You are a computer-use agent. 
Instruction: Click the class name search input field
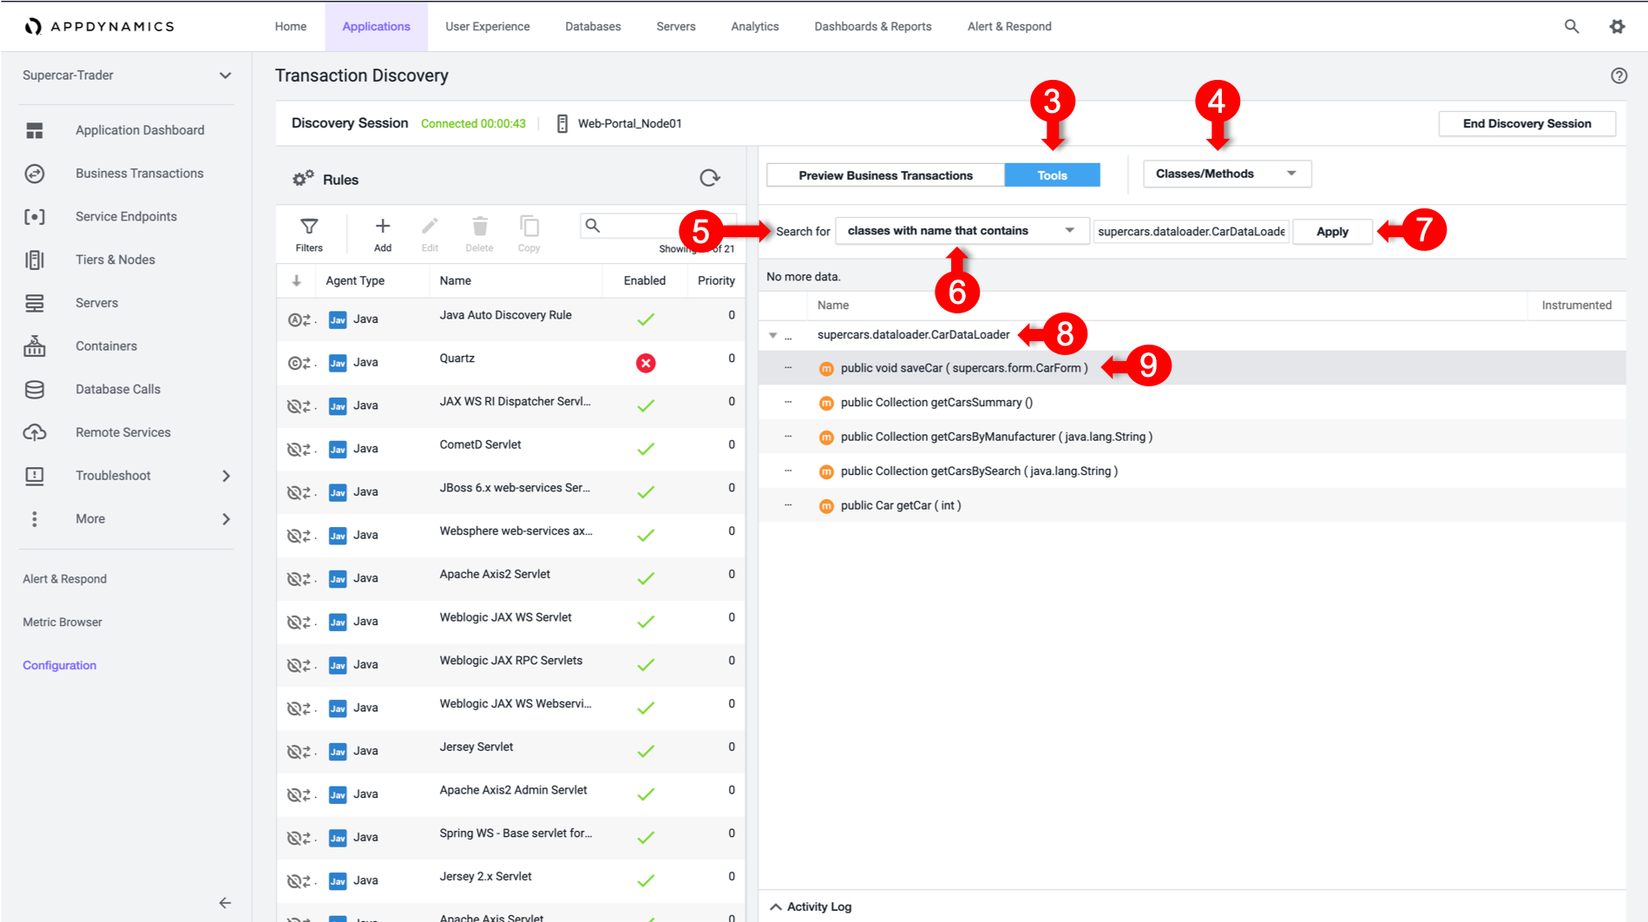[1191, 232]
